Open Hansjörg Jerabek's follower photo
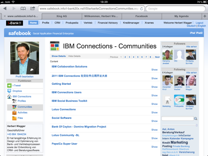 coord(168,55)
